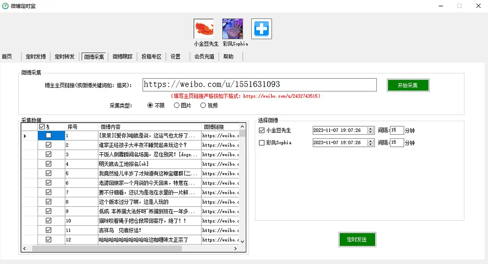Click the blogger homepage URL input field
The image size is (488, 264).
click(x=259, y=85)
